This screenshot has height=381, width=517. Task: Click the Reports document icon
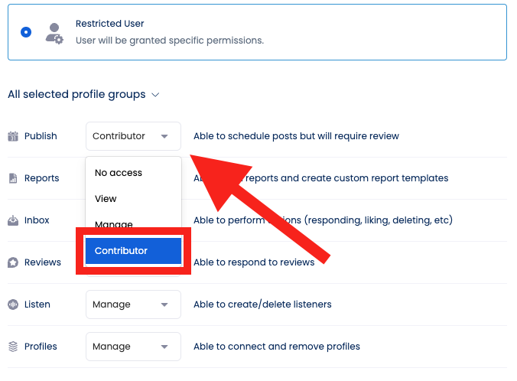[13, 178]
